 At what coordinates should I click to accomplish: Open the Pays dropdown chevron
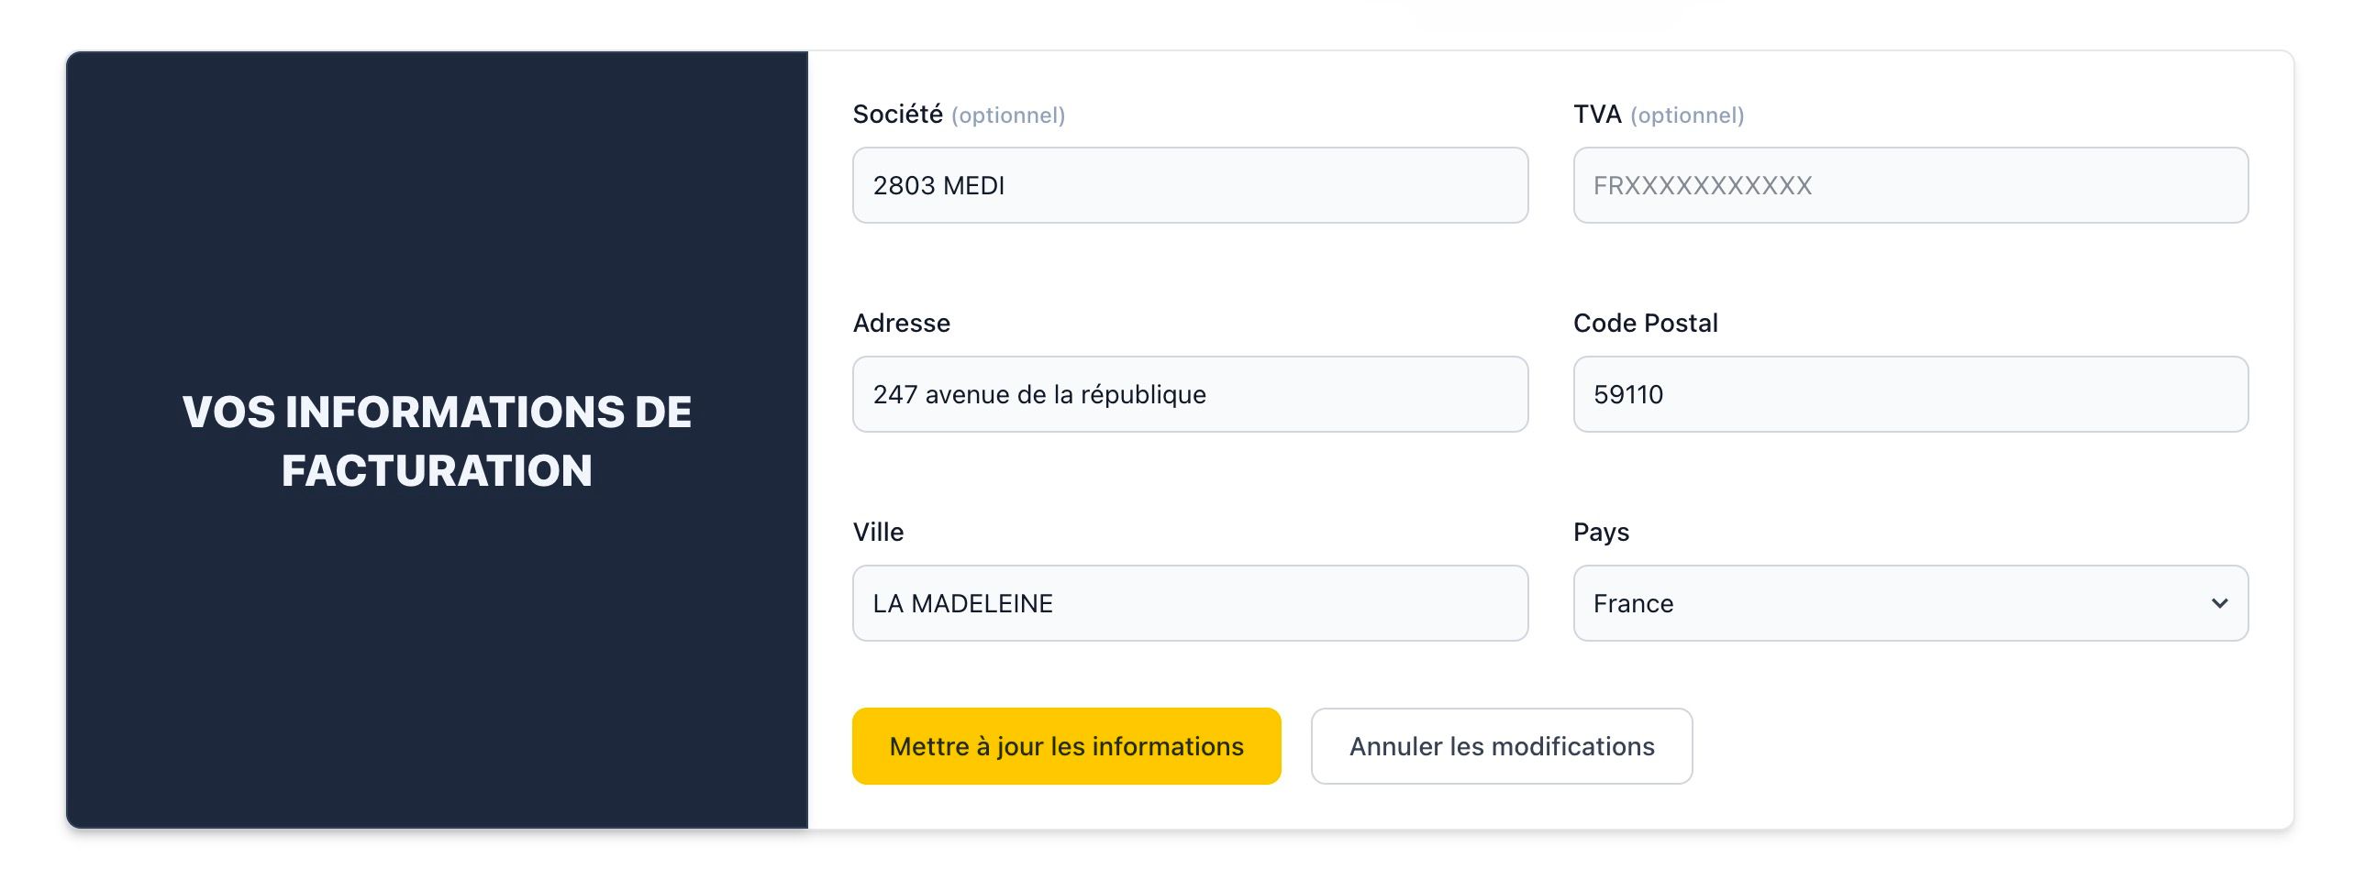(2217, 603)
